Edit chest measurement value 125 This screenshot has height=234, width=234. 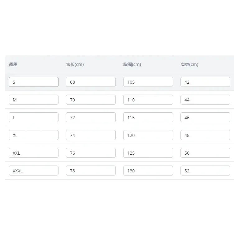click(x=148, y=153)
